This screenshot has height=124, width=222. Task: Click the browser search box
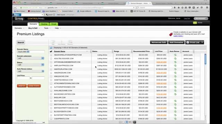[x=154, y=8]
